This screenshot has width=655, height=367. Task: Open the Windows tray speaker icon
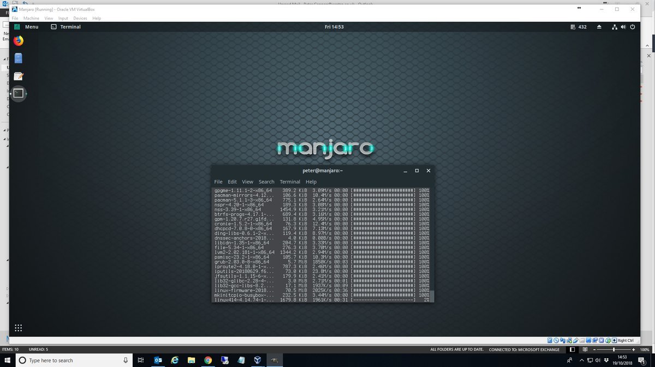598,360
